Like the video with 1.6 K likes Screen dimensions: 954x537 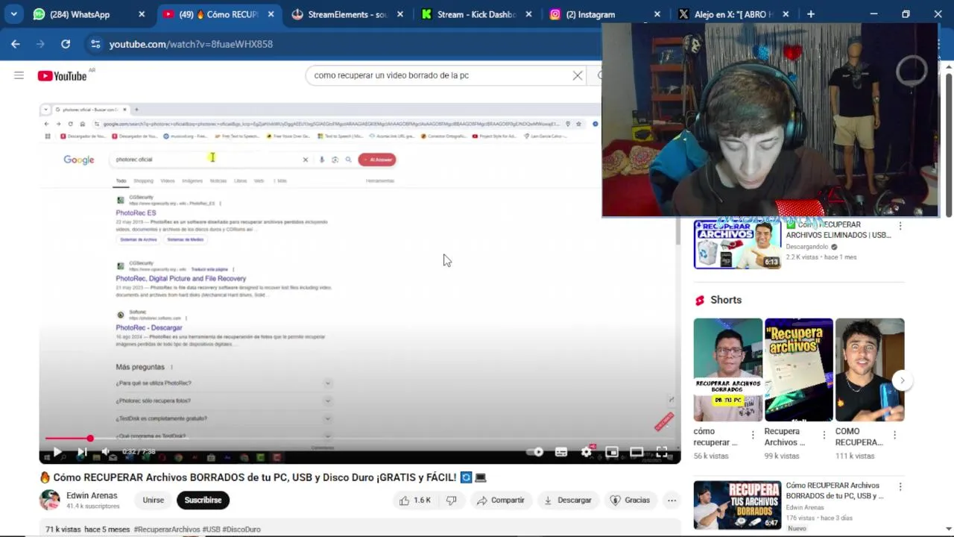point(415,500)
